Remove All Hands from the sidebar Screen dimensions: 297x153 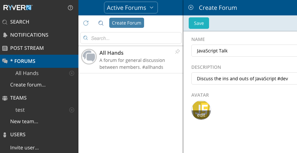72,73
